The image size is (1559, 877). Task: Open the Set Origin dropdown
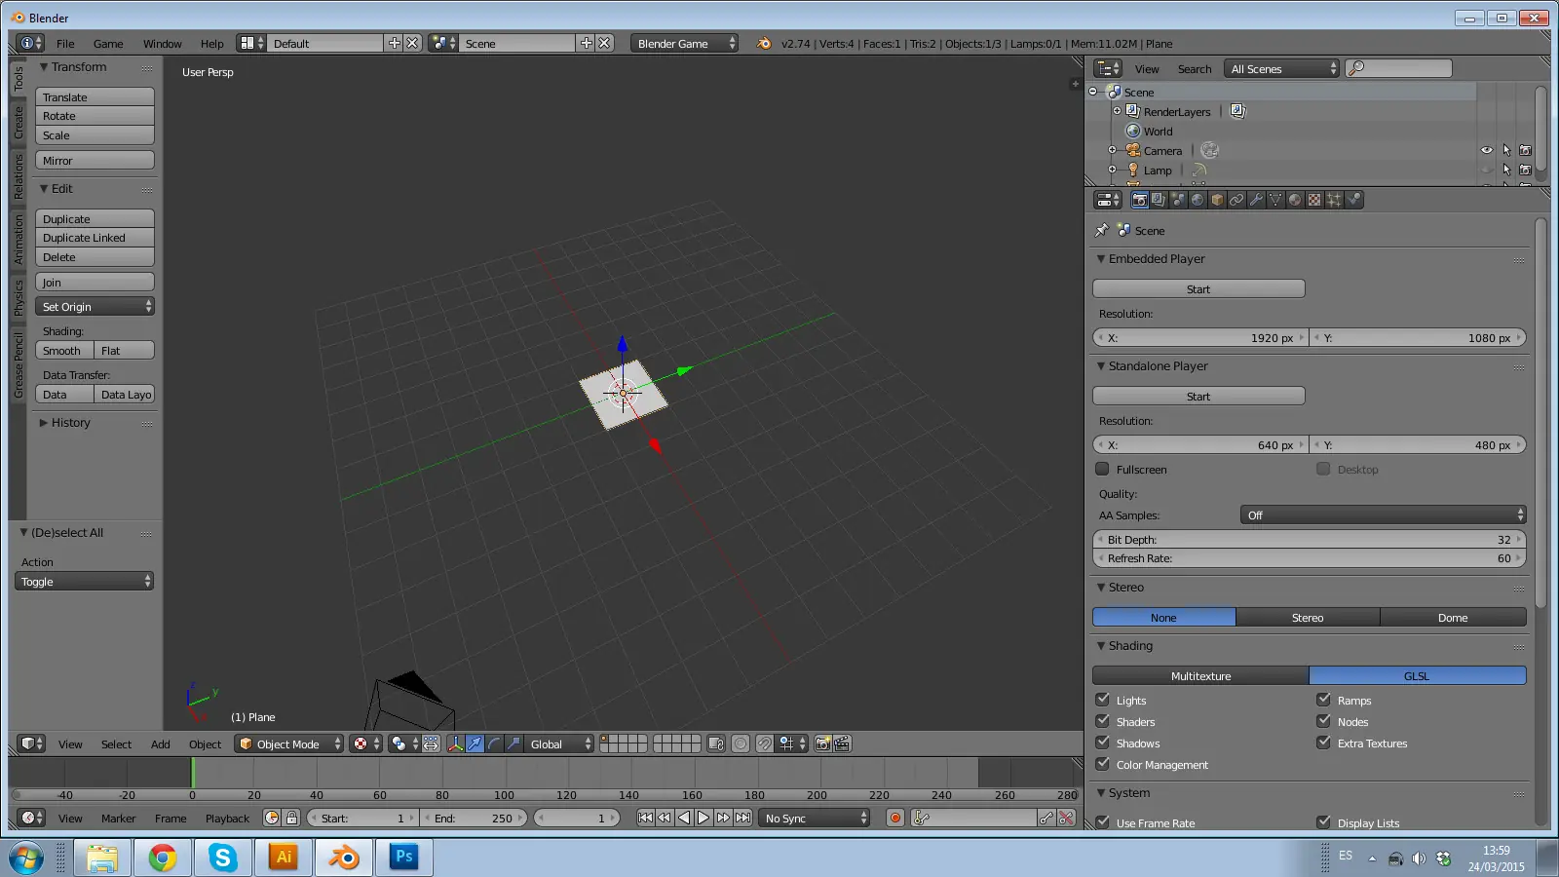95,306
